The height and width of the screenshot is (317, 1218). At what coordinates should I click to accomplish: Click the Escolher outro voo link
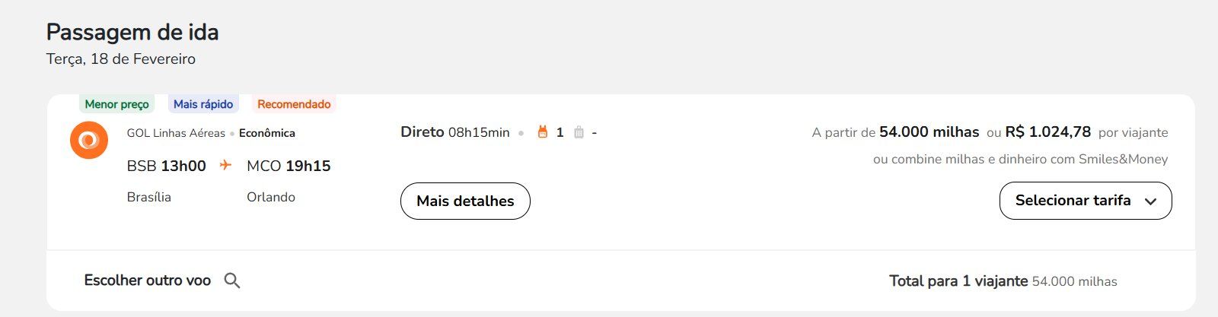(148, 281)
